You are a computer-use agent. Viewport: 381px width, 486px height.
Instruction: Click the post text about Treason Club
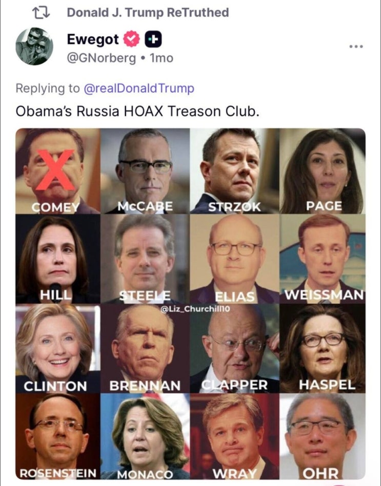point(137,111)
